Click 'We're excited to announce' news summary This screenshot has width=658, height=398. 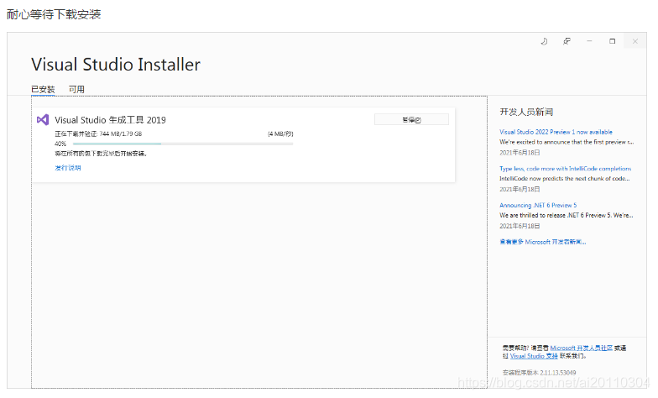point(567,142)
